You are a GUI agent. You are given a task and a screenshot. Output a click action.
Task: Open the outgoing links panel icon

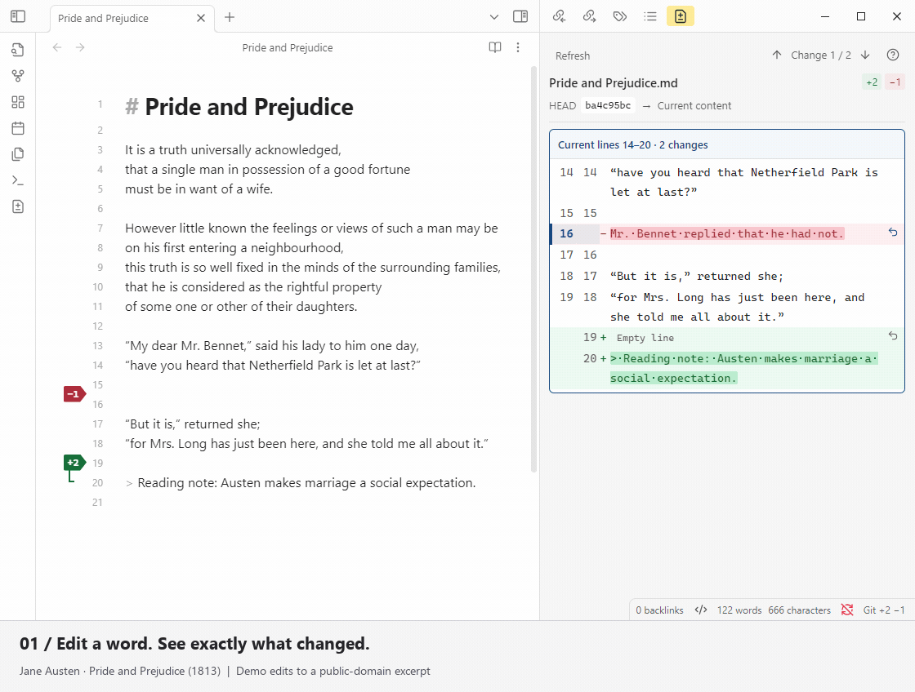[589, 16]
